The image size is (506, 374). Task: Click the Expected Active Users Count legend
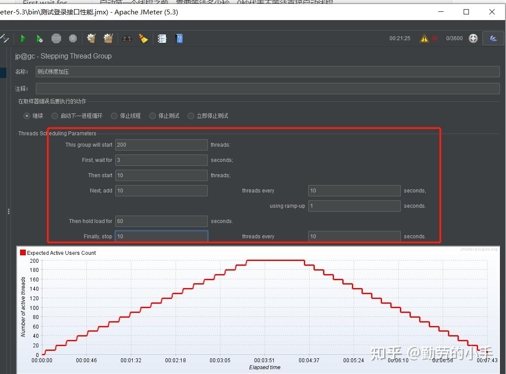pyautogui.click(x=61, y=253)
